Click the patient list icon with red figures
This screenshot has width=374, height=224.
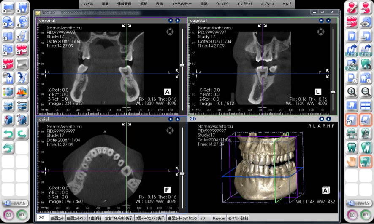coord(352,22)
